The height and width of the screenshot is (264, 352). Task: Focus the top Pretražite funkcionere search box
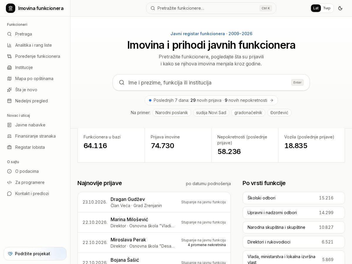pos(211,8)
